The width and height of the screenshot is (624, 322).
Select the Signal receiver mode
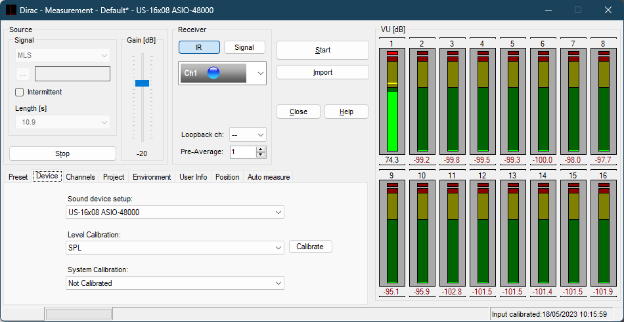click(244, 47)
